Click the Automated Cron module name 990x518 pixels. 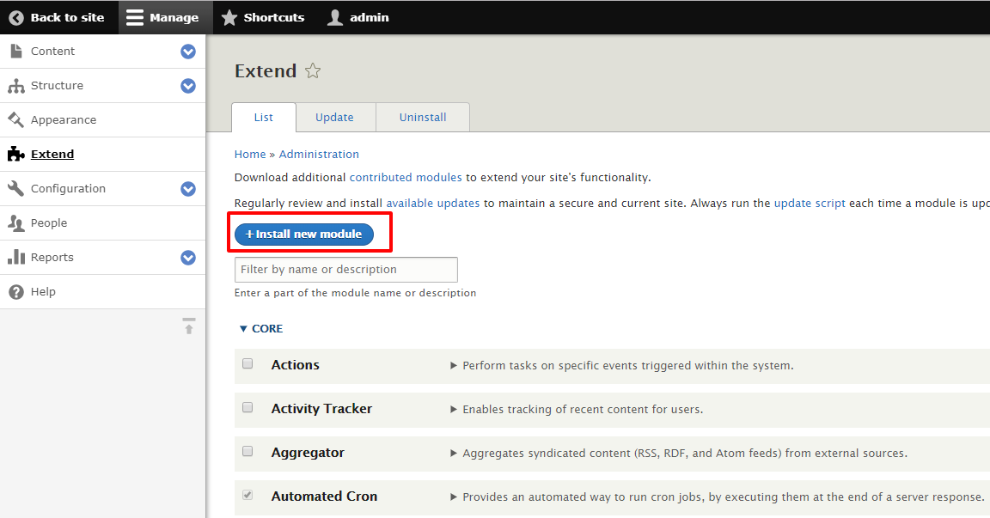coord(324,497)
